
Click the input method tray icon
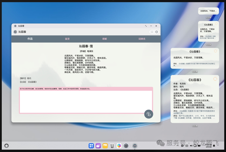(182, 146)
